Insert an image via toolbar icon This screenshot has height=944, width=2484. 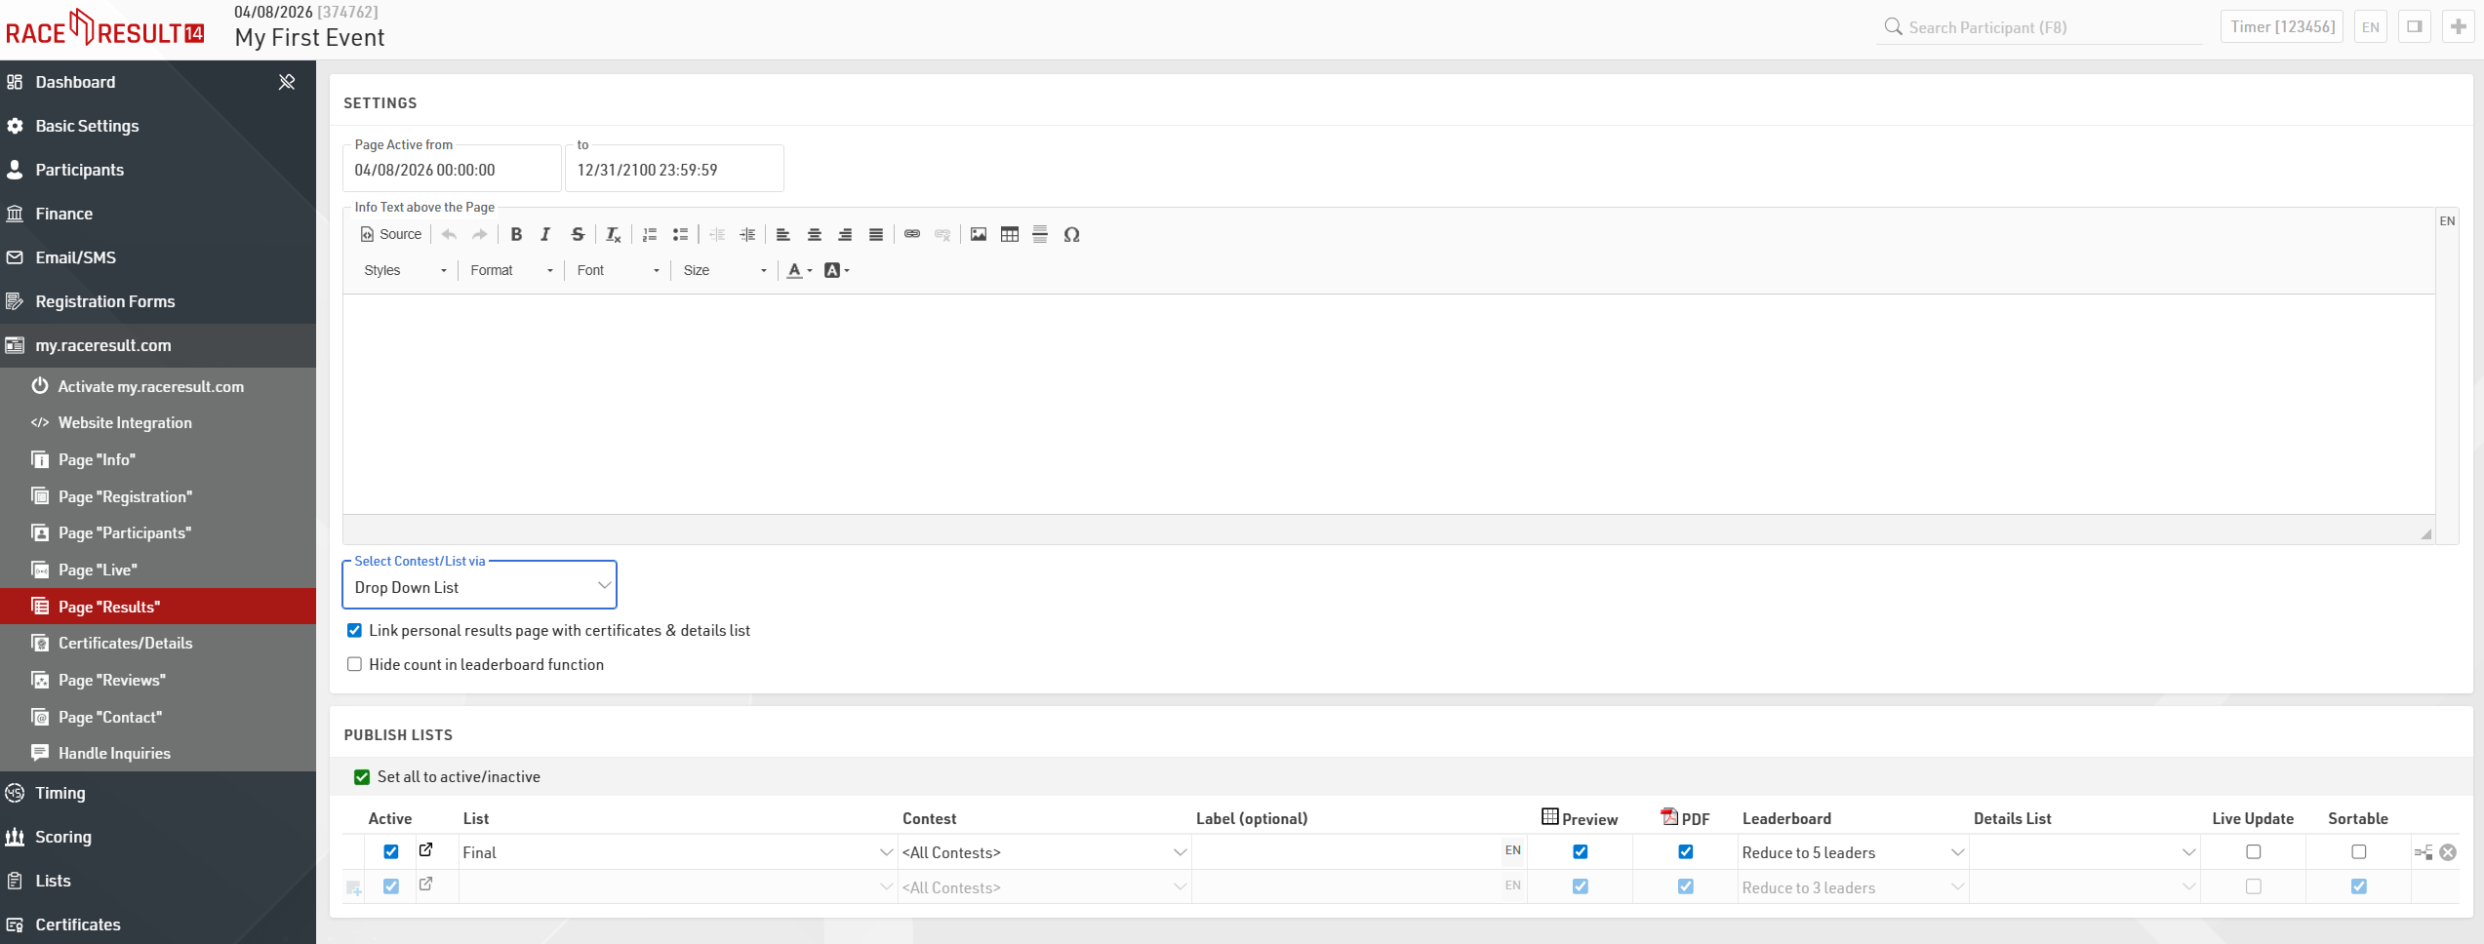pos(978,234)
